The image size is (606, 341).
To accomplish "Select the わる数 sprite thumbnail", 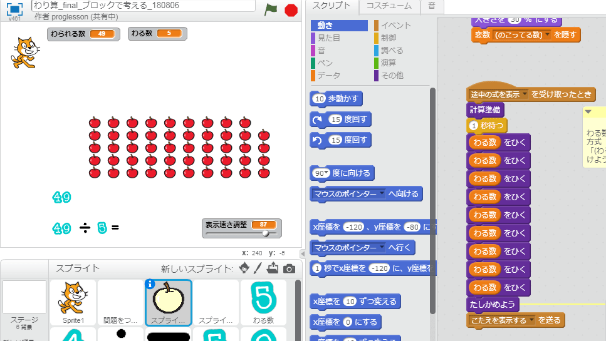I will click(x=264, y=303).
